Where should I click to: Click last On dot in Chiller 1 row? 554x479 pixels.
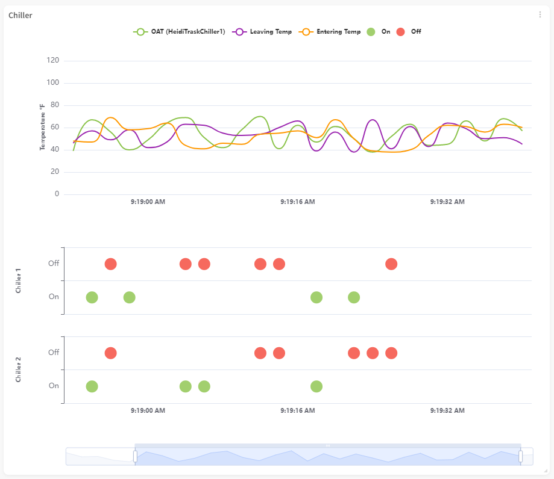tap(354, 297)
